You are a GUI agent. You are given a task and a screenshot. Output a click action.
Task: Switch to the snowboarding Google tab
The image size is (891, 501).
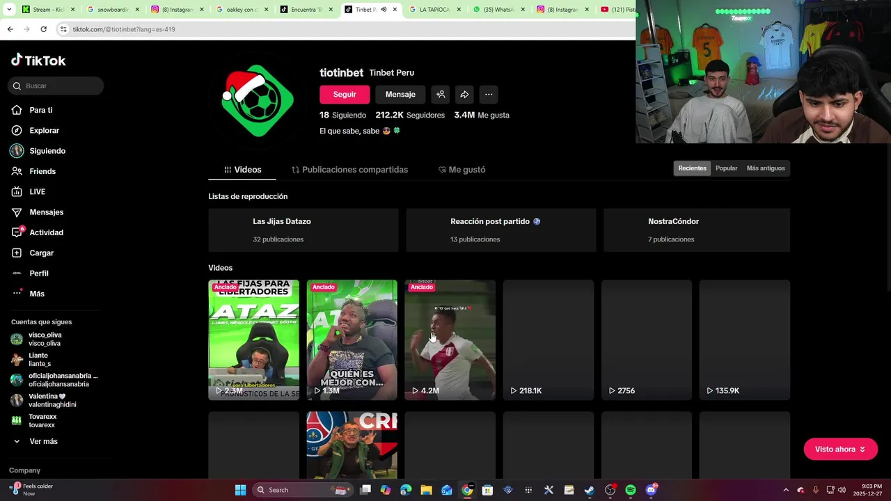click(114, 10)
